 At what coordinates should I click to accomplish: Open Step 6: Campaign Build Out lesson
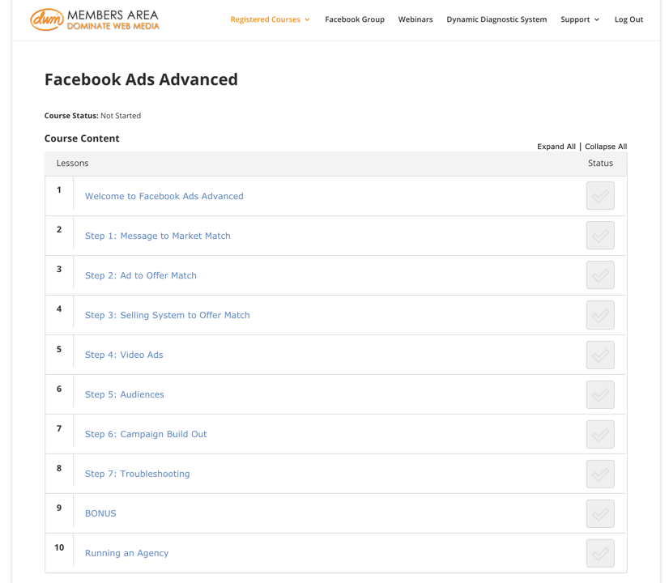pos(146,434)
